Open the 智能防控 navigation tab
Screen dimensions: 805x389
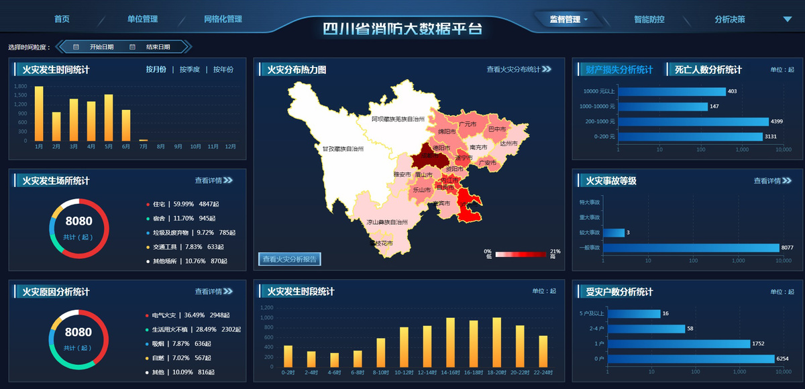coord(649,19)
